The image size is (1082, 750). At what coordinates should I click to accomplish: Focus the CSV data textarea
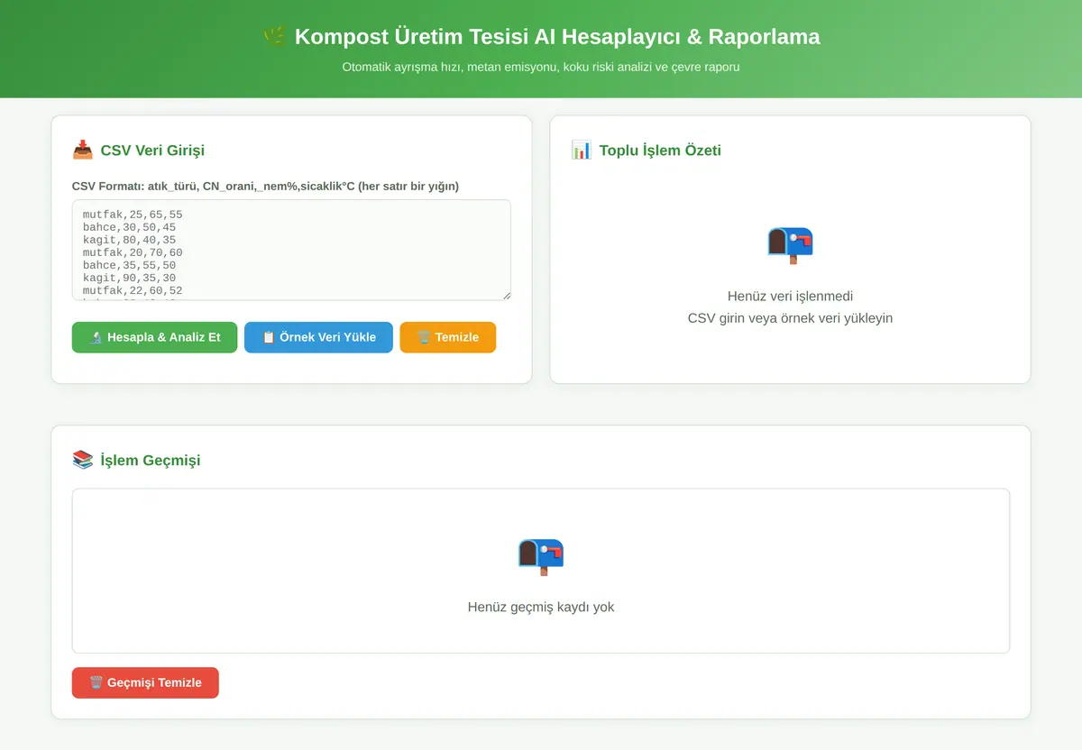291,250
